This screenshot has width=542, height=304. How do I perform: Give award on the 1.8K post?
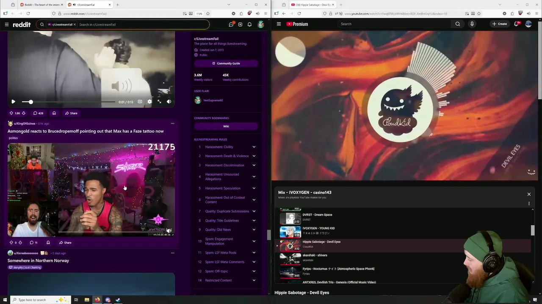tap(54, 113)
